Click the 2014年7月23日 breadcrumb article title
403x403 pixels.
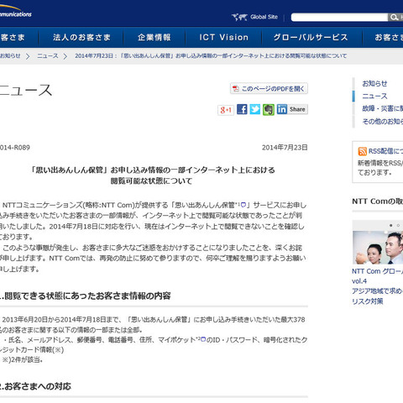click(x=211, y=56)
